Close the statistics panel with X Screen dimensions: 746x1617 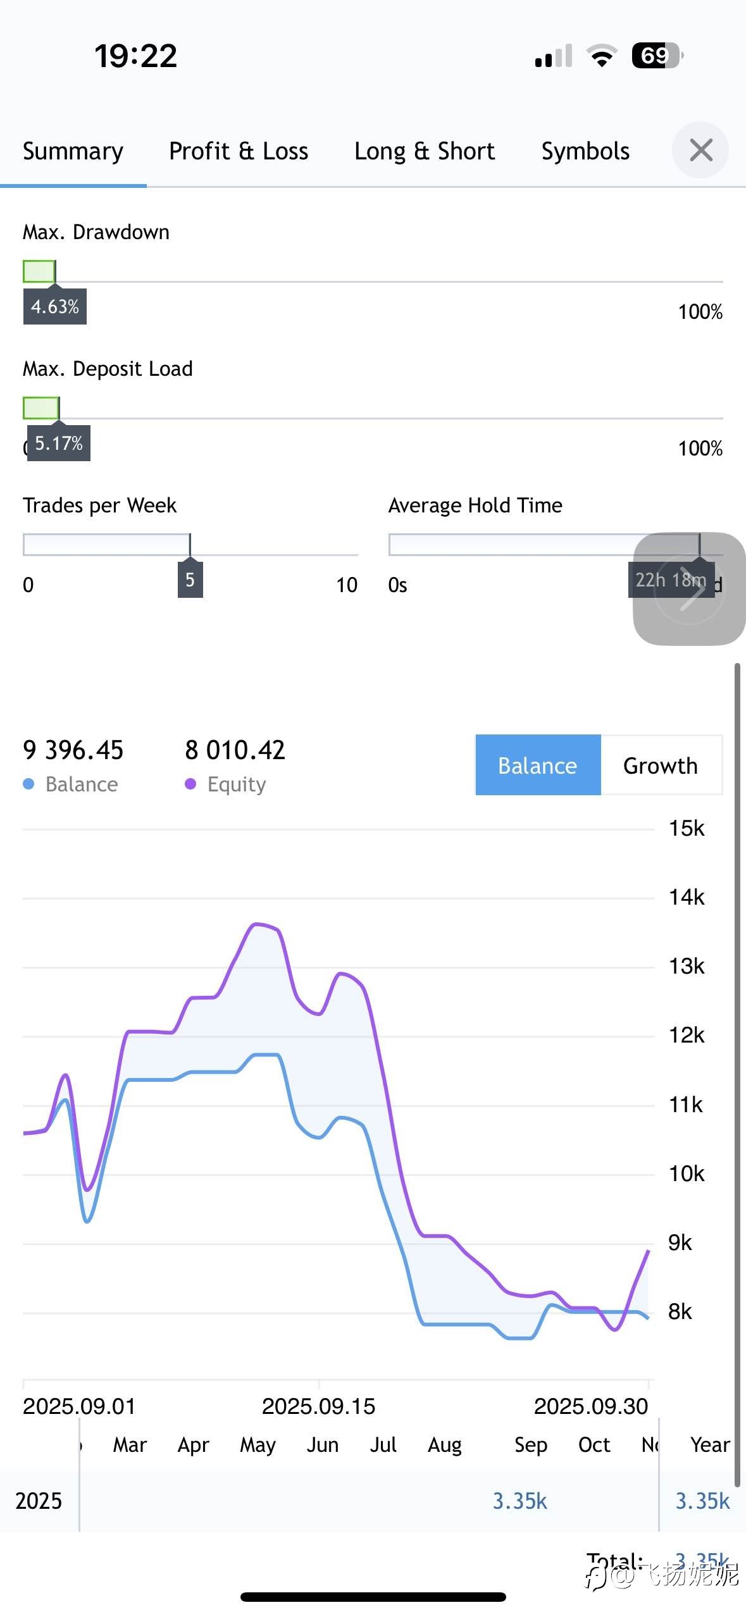[700, 151]
